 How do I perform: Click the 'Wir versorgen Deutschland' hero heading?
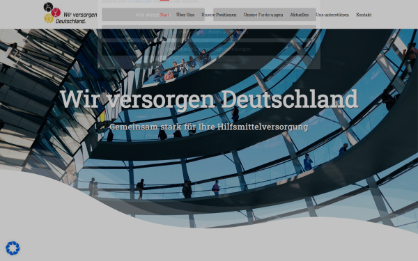209,99
